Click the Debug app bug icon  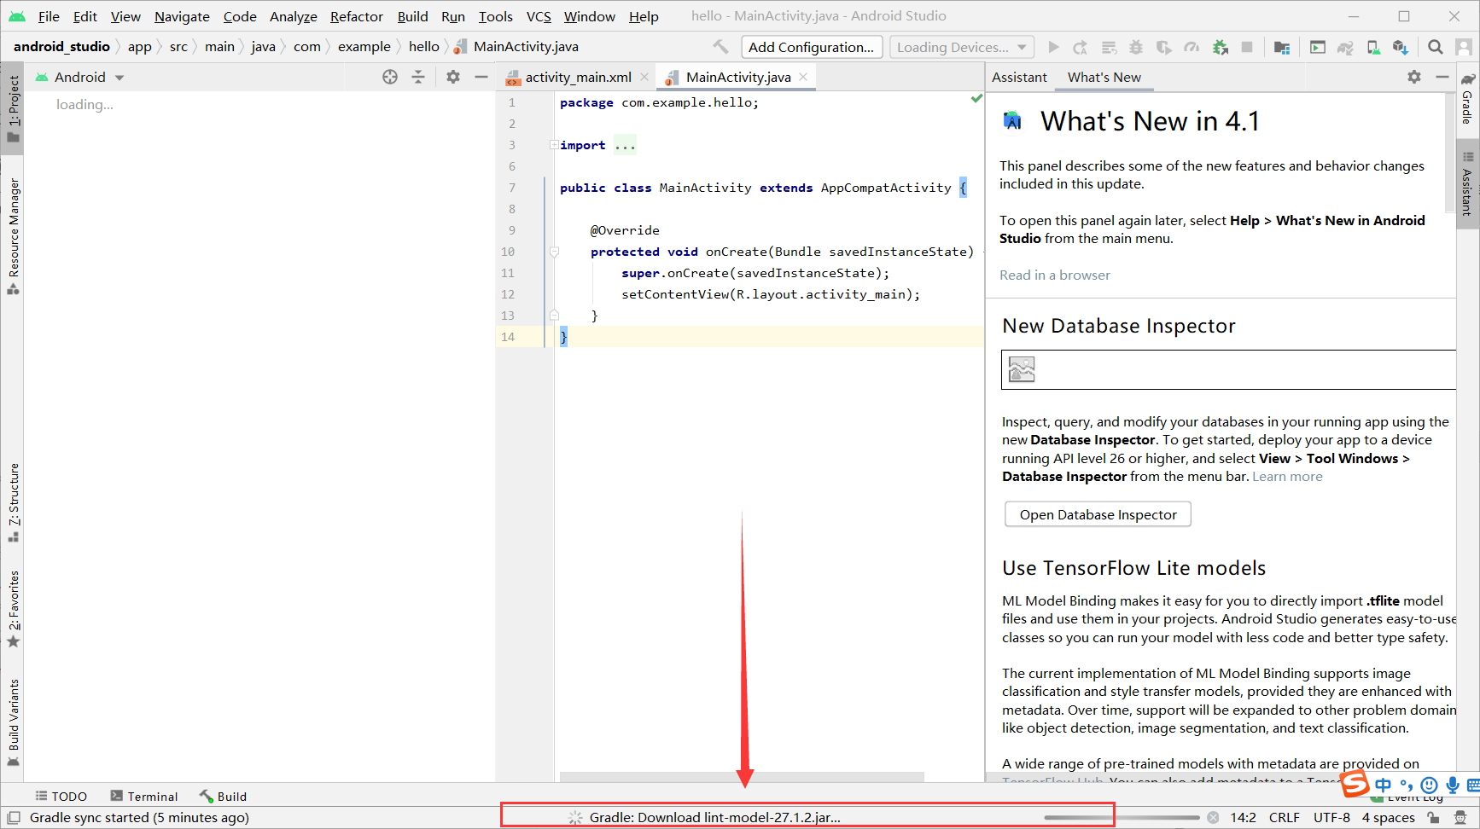(1136, 47)
